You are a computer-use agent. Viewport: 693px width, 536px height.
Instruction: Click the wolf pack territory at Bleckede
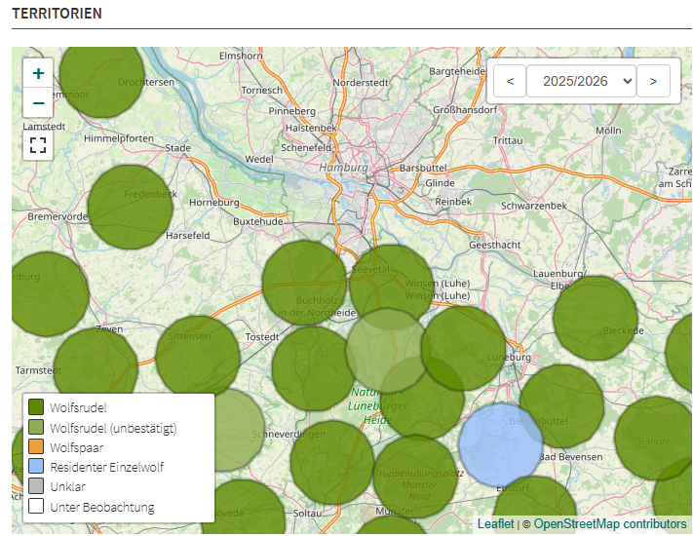(596, 318)
